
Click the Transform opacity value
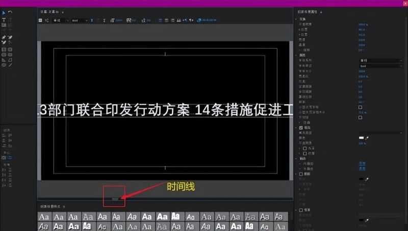(x=363, y=24)
